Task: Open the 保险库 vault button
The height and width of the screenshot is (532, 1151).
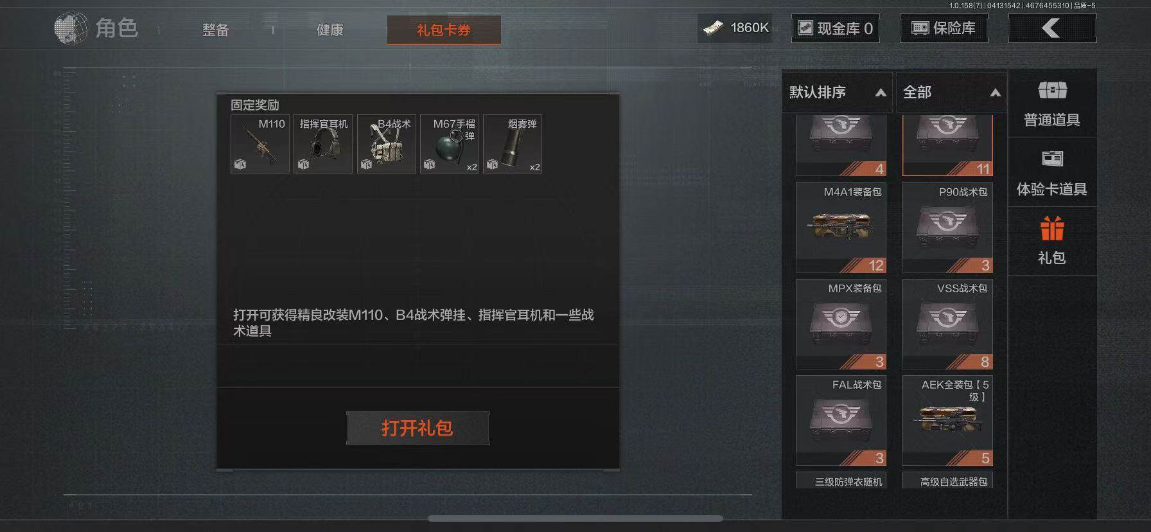Action: pyautogui.click(x=944, y=28)
